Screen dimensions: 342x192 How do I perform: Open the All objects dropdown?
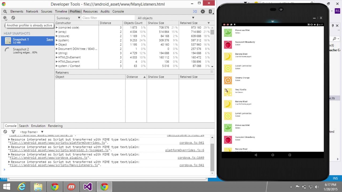pyautogui.click(x=166, y=18)
